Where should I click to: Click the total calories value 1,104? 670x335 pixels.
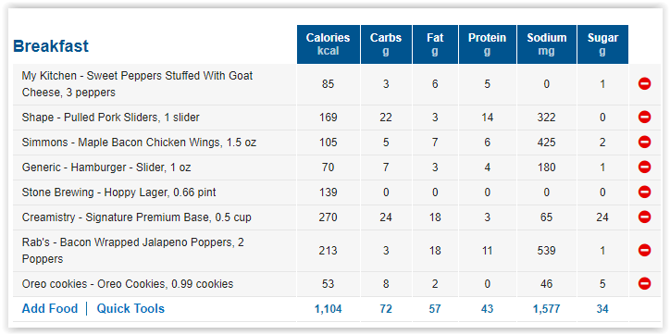tap(329, 309)
